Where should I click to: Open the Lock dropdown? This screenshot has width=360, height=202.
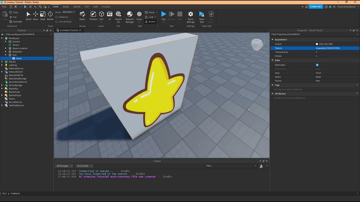pyautogui.click(x=155, y=17)
